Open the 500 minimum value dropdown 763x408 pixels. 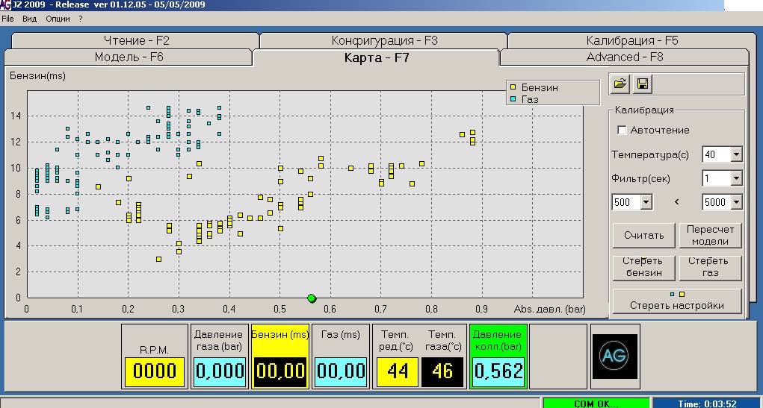[646, 202]
